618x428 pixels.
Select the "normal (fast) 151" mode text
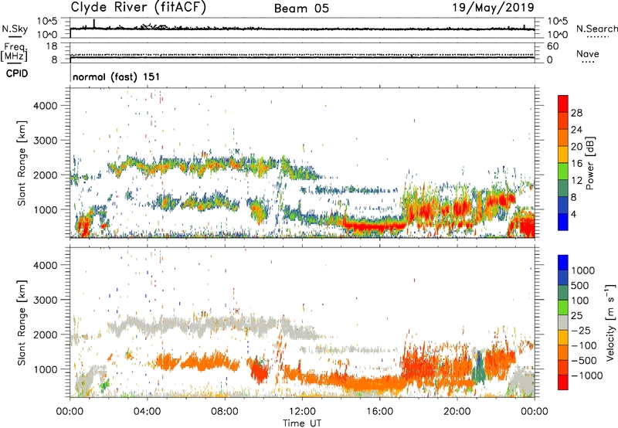[117, 76]
